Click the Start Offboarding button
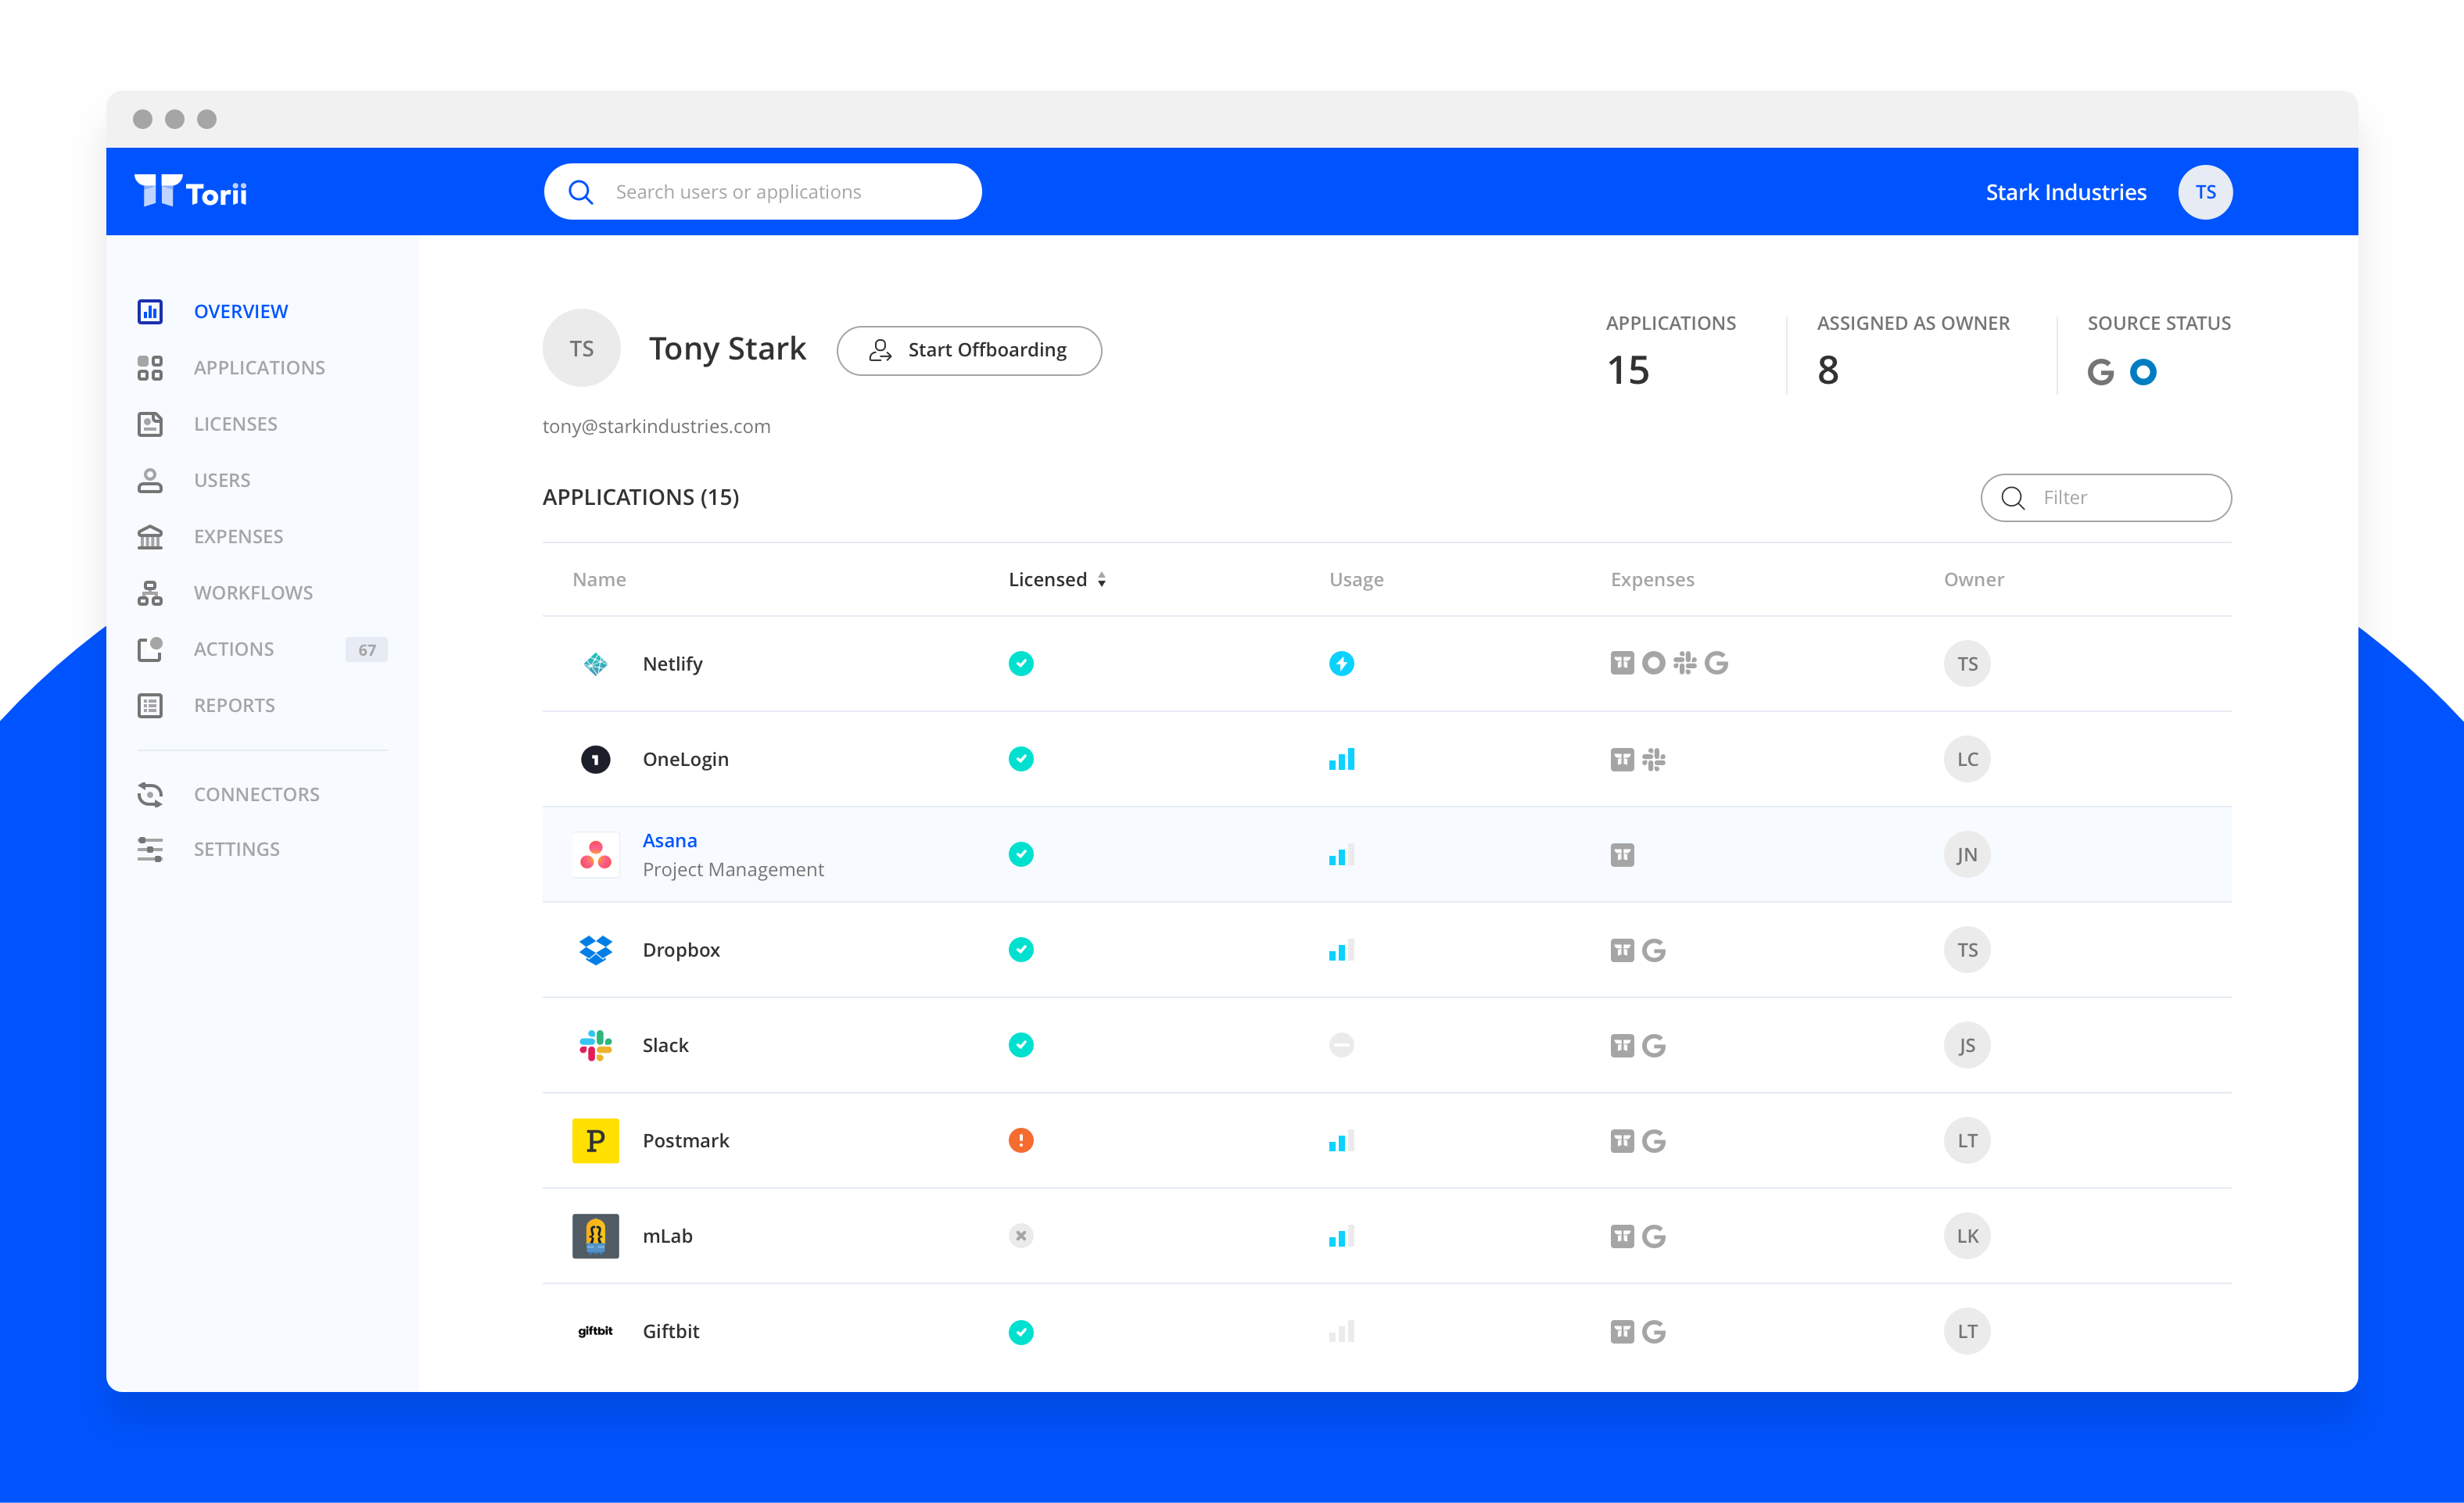 [968, 350]
